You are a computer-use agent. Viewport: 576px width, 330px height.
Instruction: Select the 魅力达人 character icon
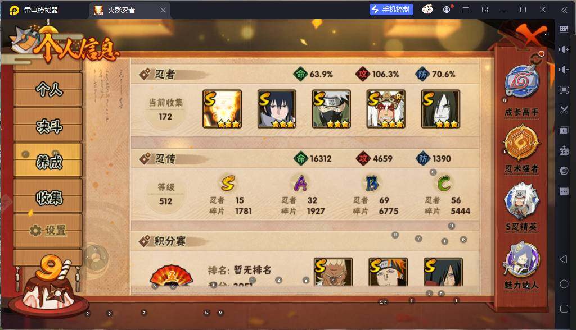(521, 259)
